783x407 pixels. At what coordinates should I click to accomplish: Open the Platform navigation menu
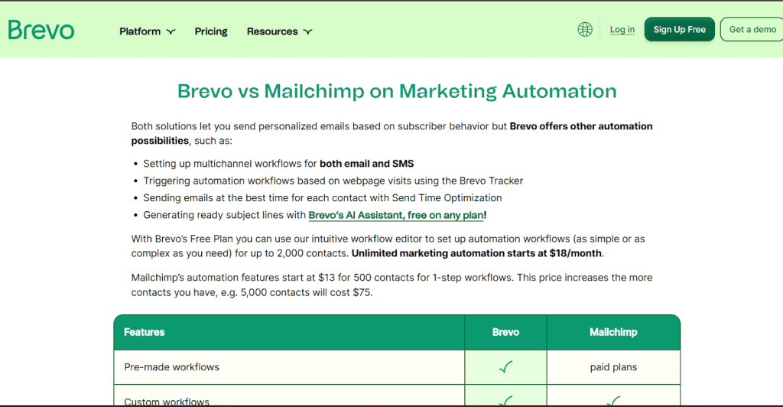tap(140, 31)
